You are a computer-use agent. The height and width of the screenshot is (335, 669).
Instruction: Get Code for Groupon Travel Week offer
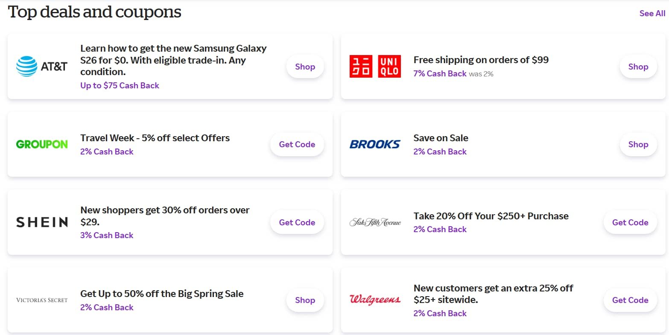(297, 144)
